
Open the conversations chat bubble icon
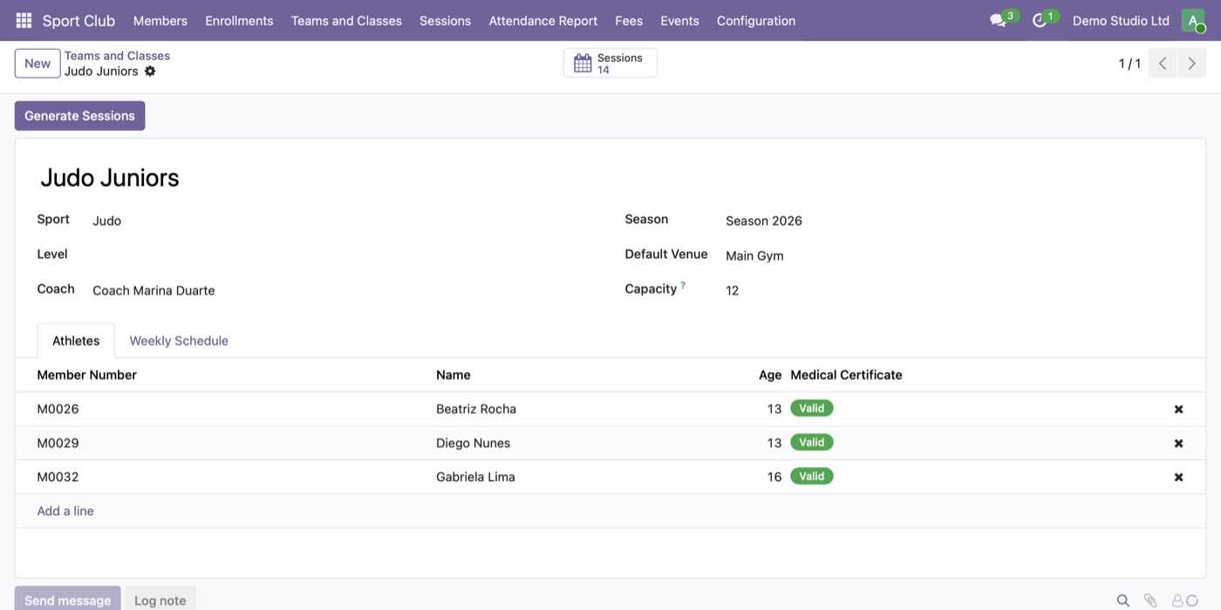pyautogui.click(x=998, y=20)
